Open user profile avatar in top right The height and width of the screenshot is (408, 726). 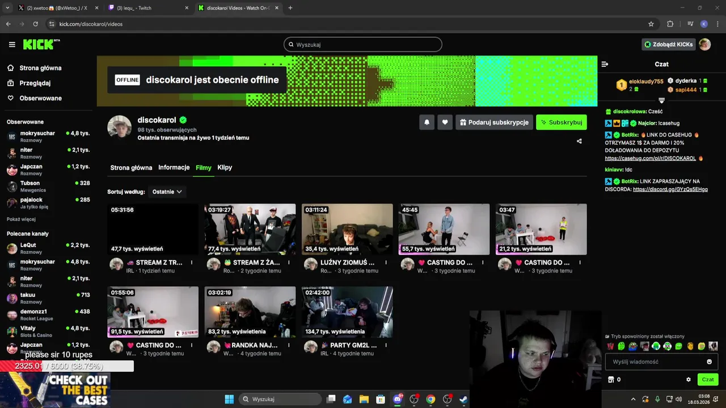click(x=705, y=44)
